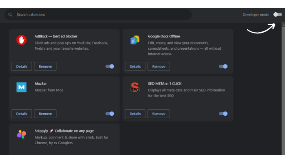Screen dimensions: 286x163
Task: Click the search magnifier icon
Action: [x=10, y=15]
